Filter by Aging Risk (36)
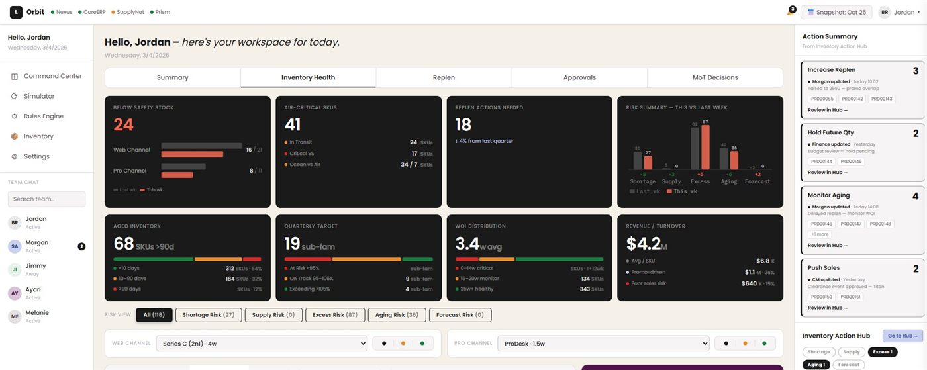The image size is (927, 370). click(x=397, y=315)
